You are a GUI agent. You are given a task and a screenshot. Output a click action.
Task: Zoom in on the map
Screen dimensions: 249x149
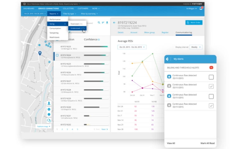[x=49, y=109]
